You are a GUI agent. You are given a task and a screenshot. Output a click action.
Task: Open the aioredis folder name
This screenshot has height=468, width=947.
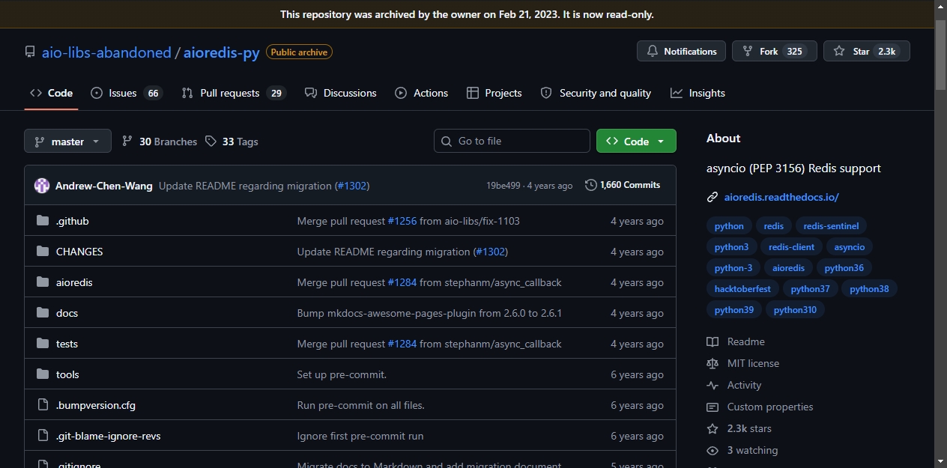[74, 282]
